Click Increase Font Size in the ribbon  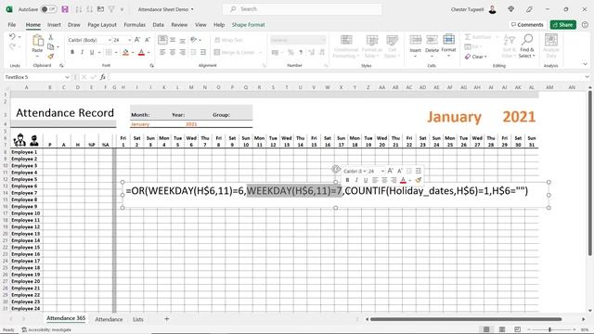click(137, 40)
